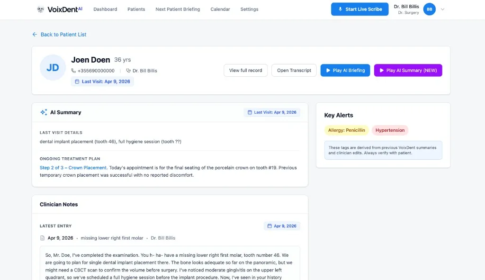The width and height of the screenshot is (485, 280).
Task: Open the Settings nav item
Action: [x=249, y=9]
